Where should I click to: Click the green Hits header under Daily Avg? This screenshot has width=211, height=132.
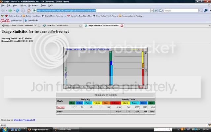tap(72, 103)
